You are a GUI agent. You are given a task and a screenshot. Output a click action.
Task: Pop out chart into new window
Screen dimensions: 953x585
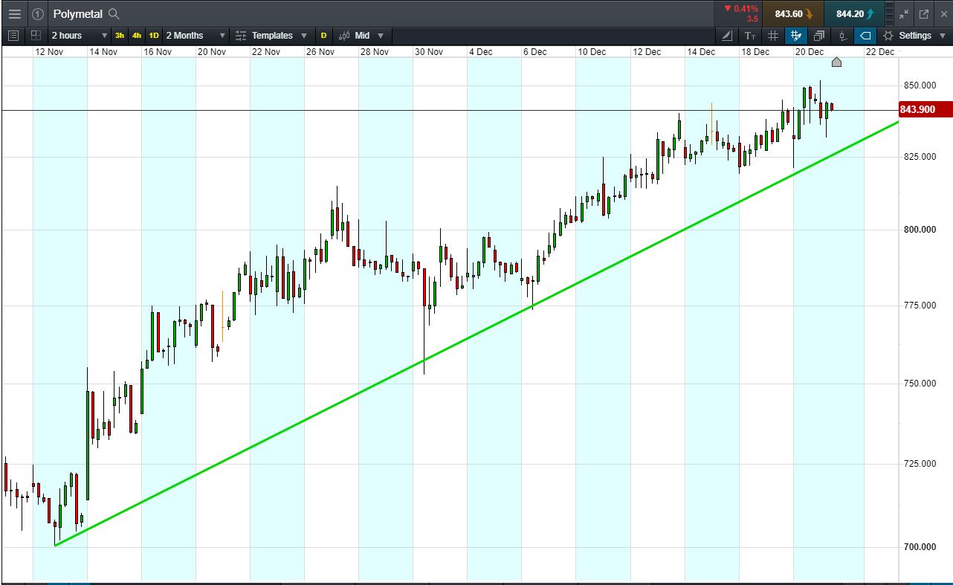coord(924,14)
